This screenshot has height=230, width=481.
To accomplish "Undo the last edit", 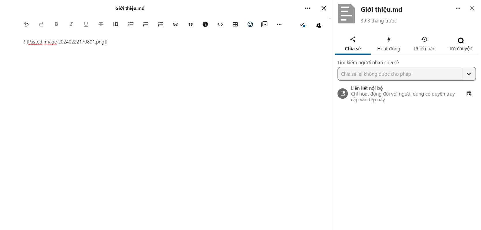I will point(26,24).
